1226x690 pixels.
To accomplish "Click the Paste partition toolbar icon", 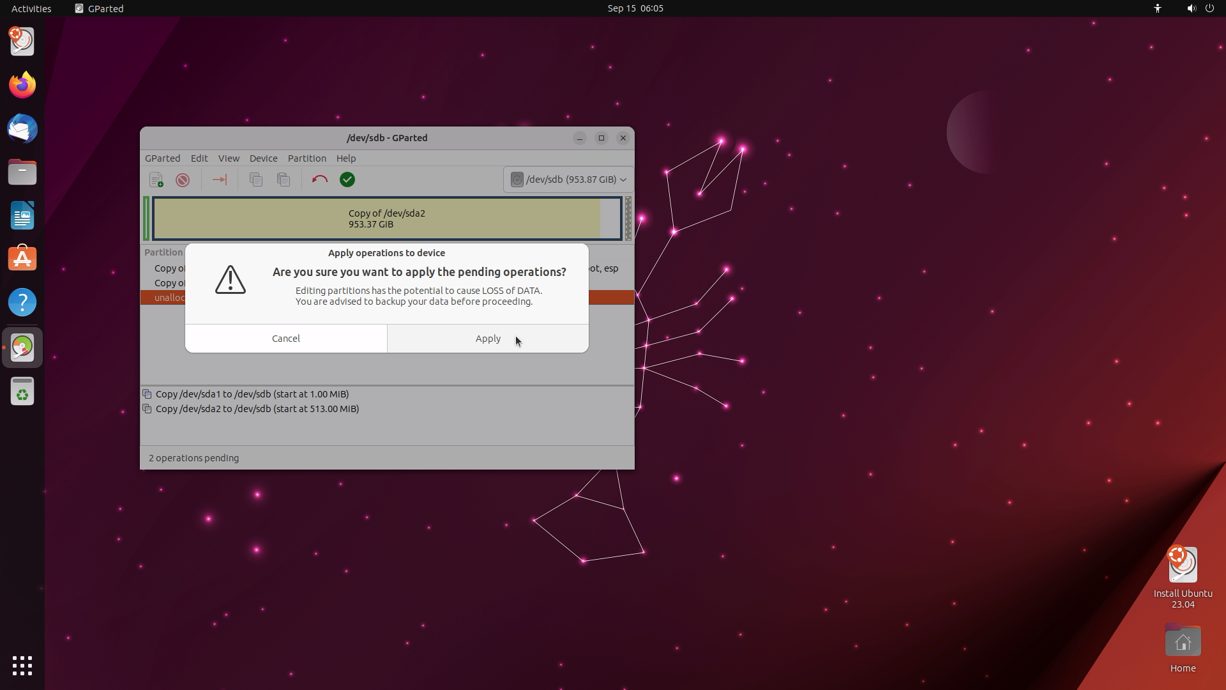I will coord(284,180).
